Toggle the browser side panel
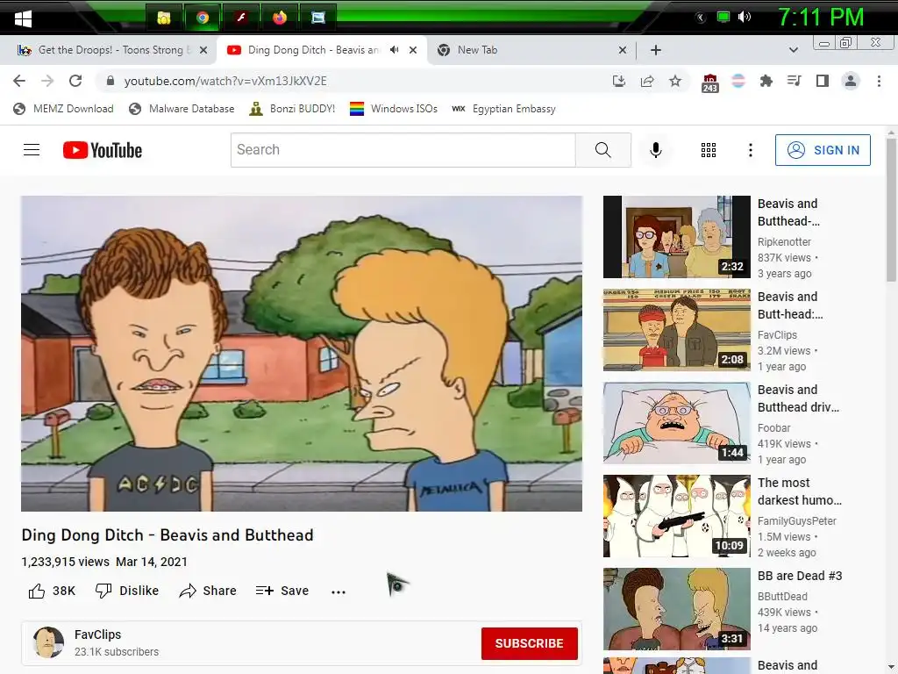 [x=823, y=81]
